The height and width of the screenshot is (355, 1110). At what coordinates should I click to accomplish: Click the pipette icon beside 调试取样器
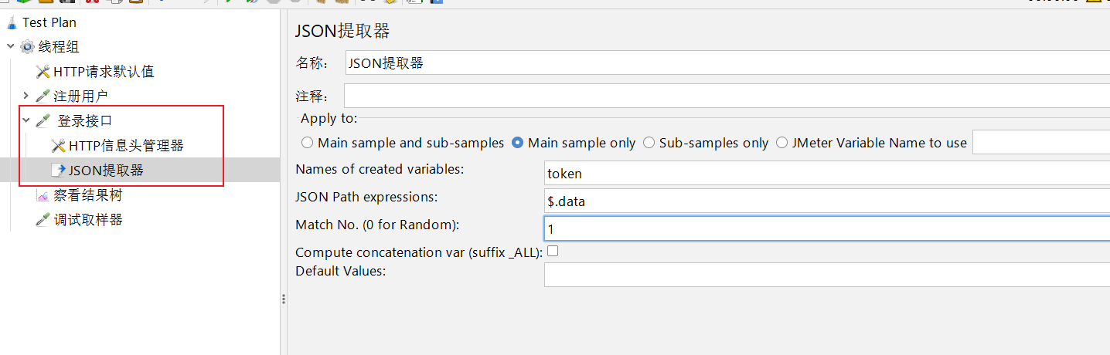pos(43,220)
